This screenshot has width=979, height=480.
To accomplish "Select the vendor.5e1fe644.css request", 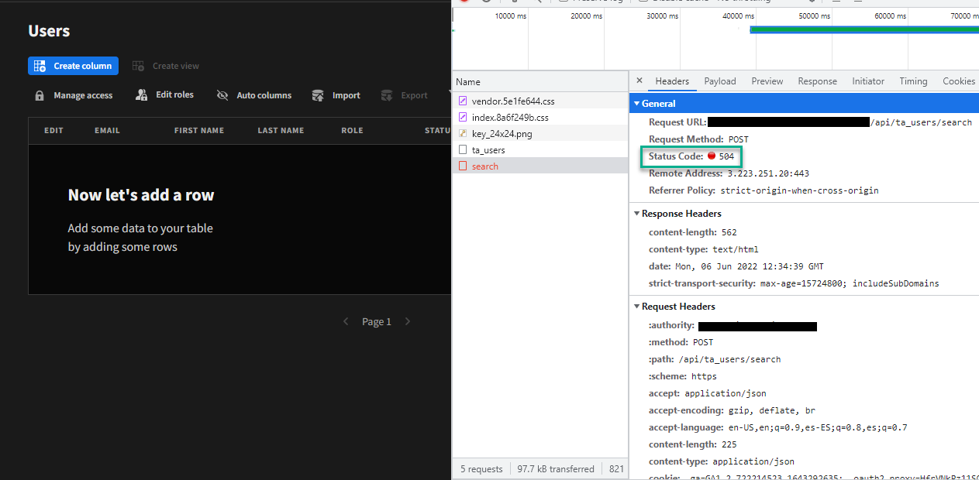I will pos(540,101).
